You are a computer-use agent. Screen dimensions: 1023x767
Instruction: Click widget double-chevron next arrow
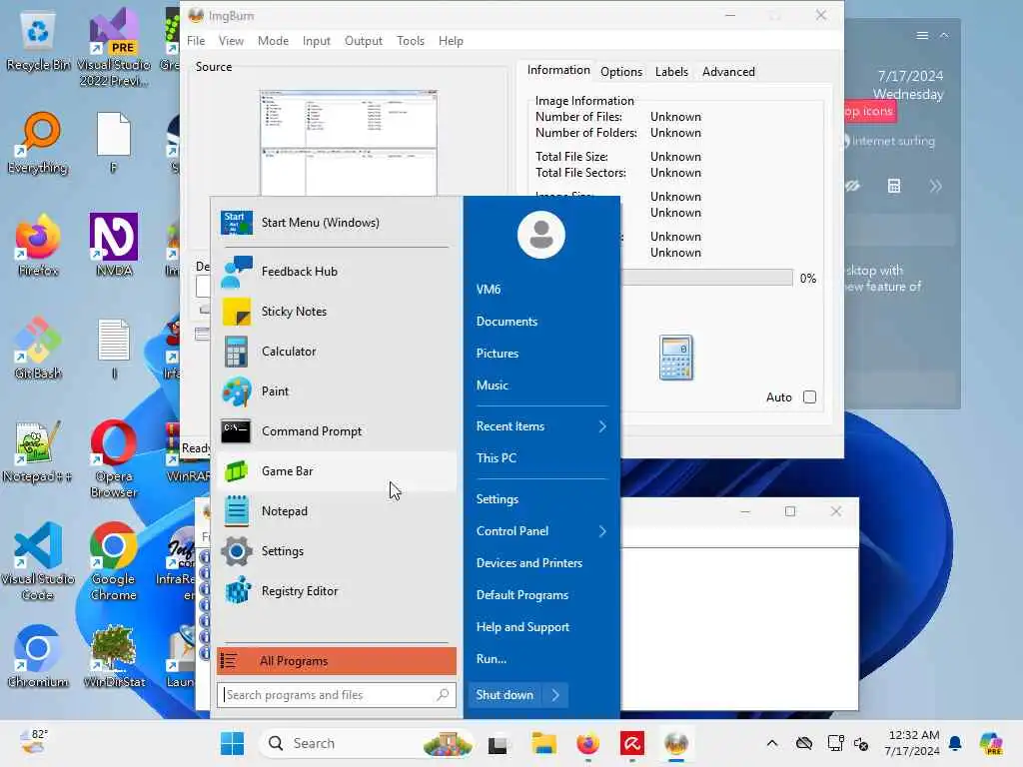coord(935,187)
